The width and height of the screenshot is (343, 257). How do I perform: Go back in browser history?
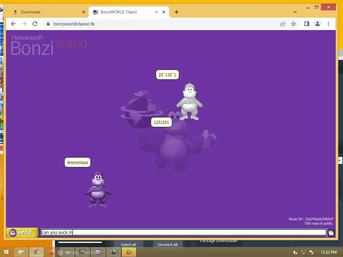click(13, 24)
